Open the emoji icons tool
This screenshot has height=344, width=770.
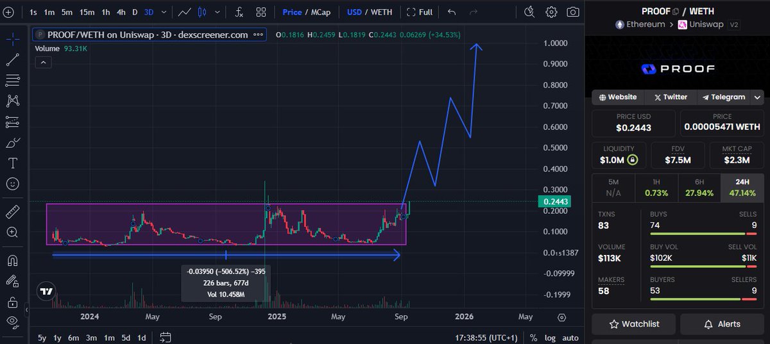click(13, 184)
